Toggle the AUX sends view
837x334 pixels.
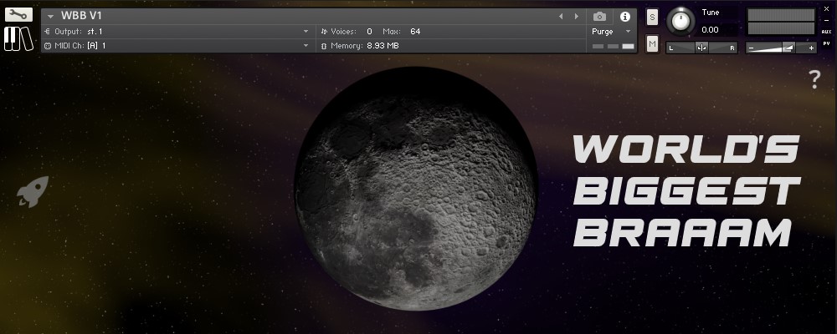point(826,32)
